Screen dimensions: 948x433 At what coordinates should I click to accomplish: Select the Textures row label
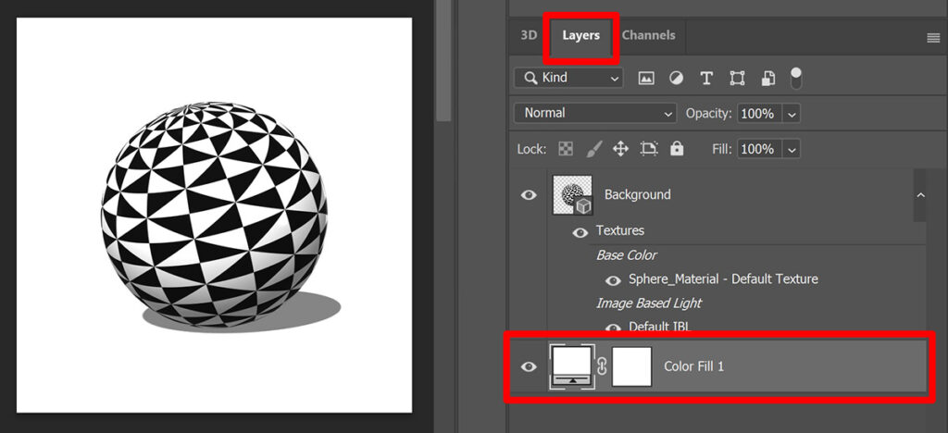619,230
